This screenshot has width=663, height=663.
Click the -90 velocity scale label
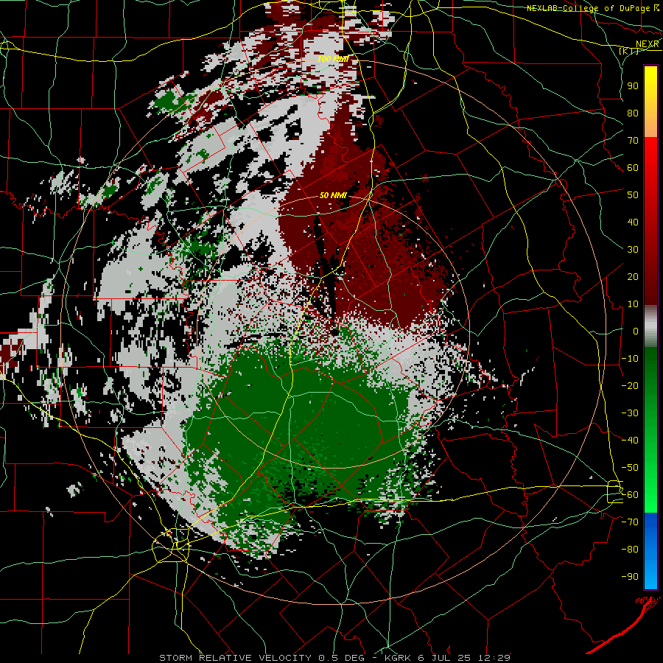click(630, 577)
